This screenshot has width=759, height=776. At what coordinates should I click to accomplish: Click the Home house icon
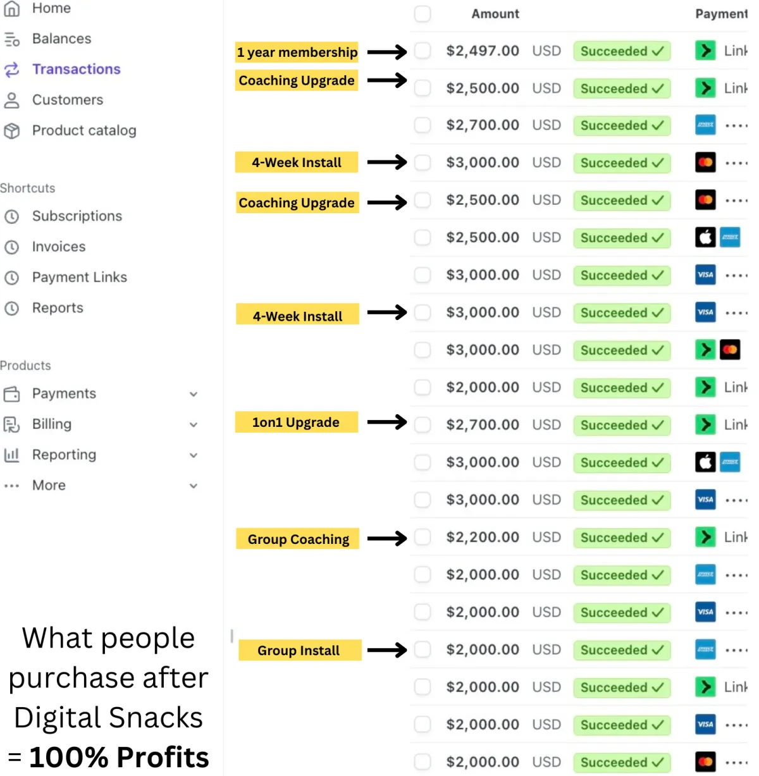point(12,8)
